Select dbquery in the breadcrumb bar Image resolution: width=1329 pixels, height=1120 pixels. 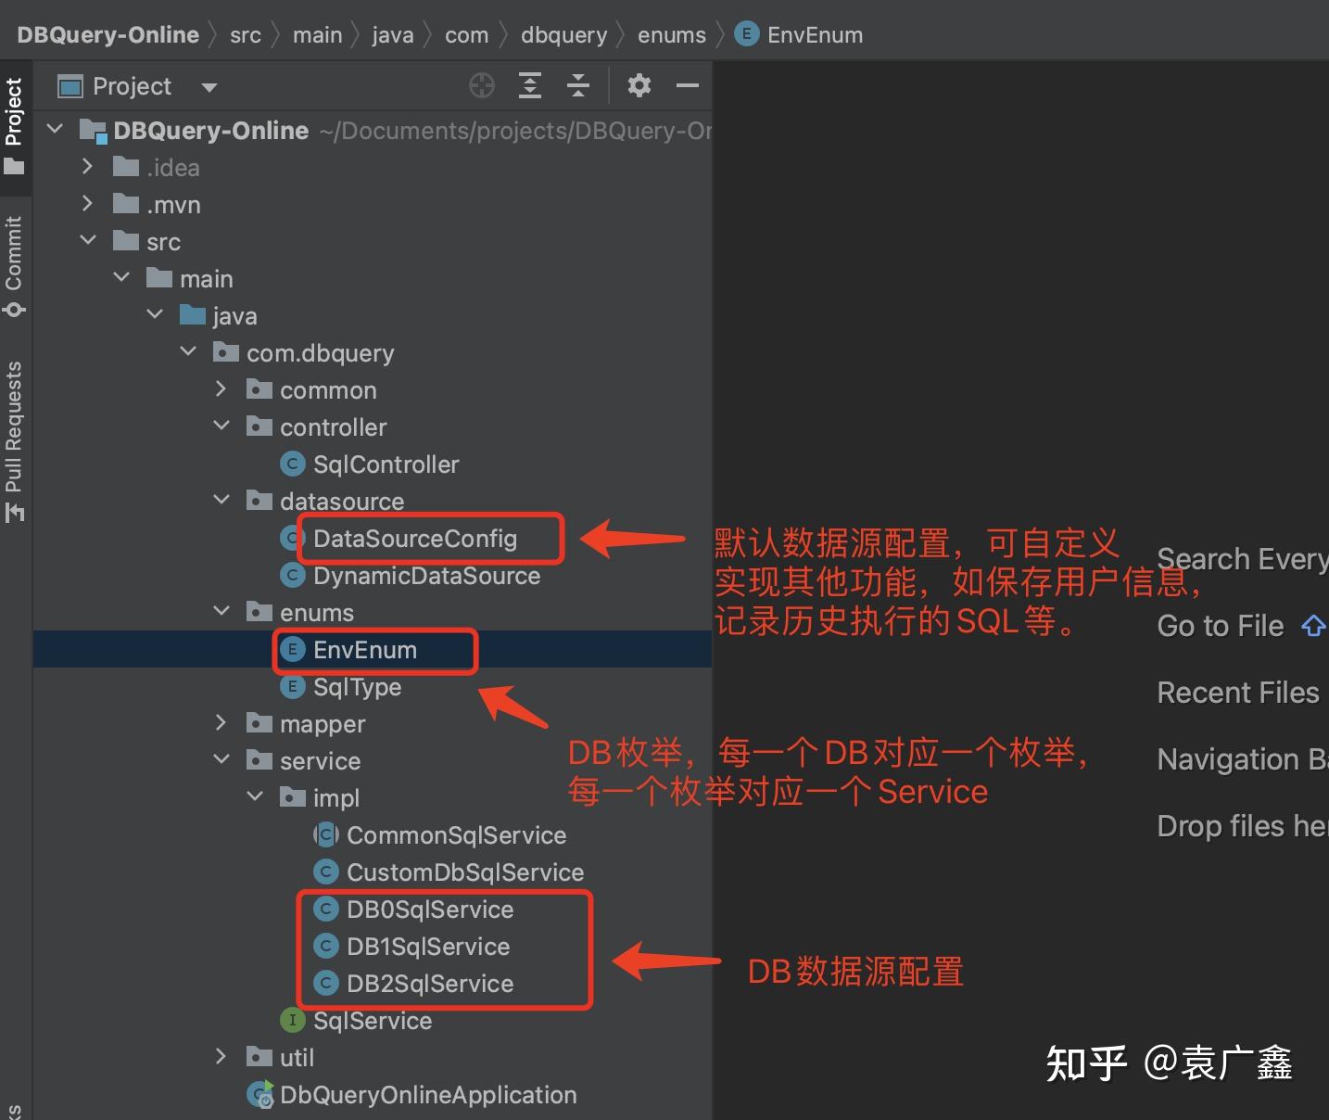pyautogui.click(x=563, y=34)
